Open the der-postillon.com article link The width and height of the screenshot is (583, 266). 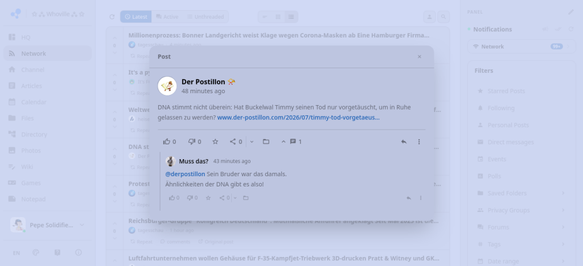(298, 117)
